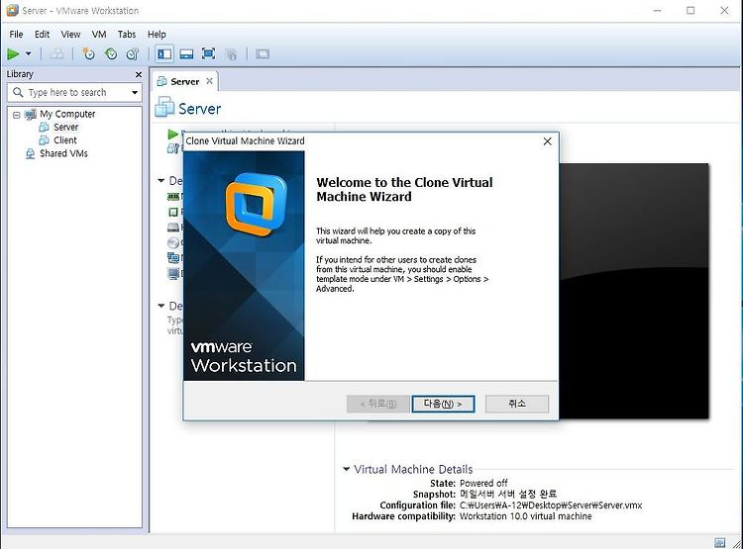Collapse the Virtual Machine Details section
Image resolution: width=743 pixels, height=549 pixels.
click(x=346, y=469)
